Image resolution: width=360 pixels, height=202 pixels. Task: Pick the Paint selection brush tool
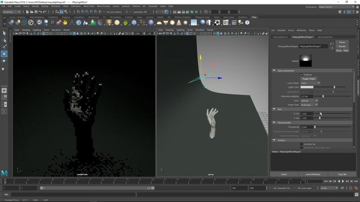[4, 47]
